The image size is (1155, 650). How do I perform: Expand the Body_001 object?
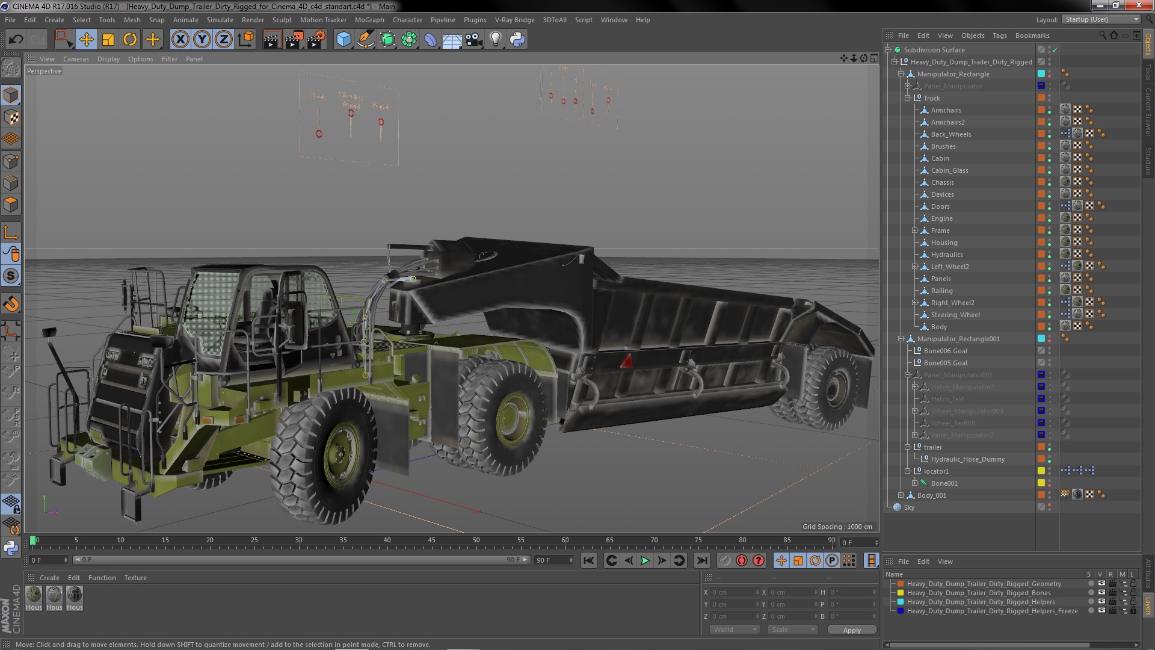pos(901,495)
